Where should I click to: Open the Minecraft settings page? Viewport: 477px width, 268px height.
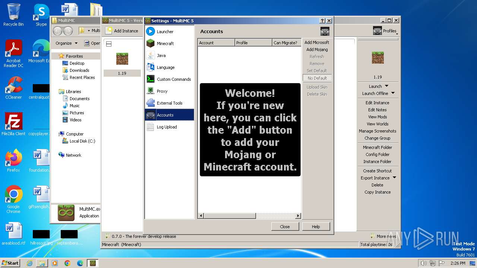170,44
